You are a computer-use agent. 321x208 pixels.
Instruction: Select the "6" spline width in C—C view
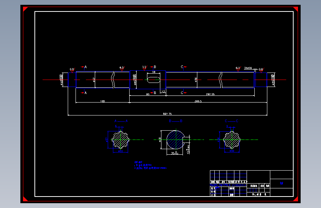point(227,126)
